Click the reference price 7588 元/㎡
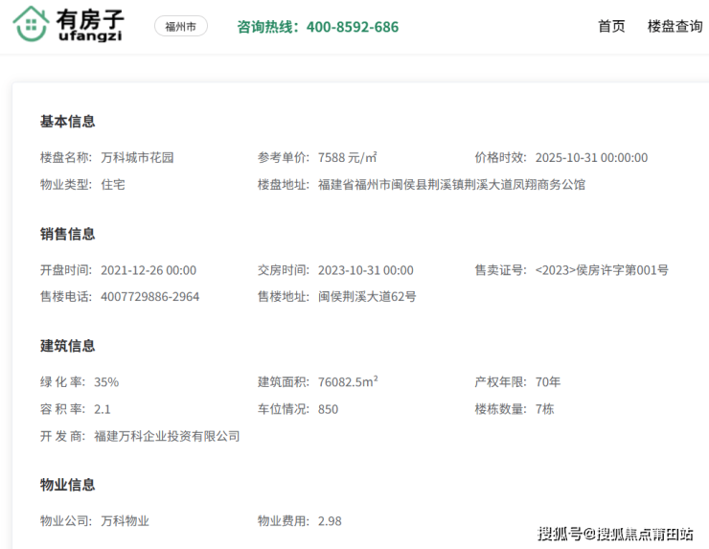This screenshot has height=549, width=709. coord(347,158)
